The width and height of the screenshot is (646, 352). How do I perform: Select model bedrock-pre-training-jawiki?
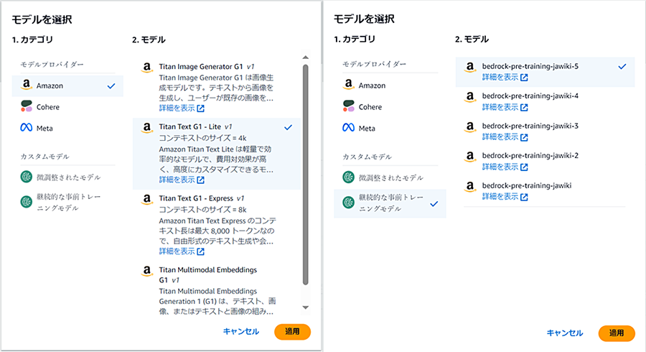pyautogui.click(x=545, y=191)
